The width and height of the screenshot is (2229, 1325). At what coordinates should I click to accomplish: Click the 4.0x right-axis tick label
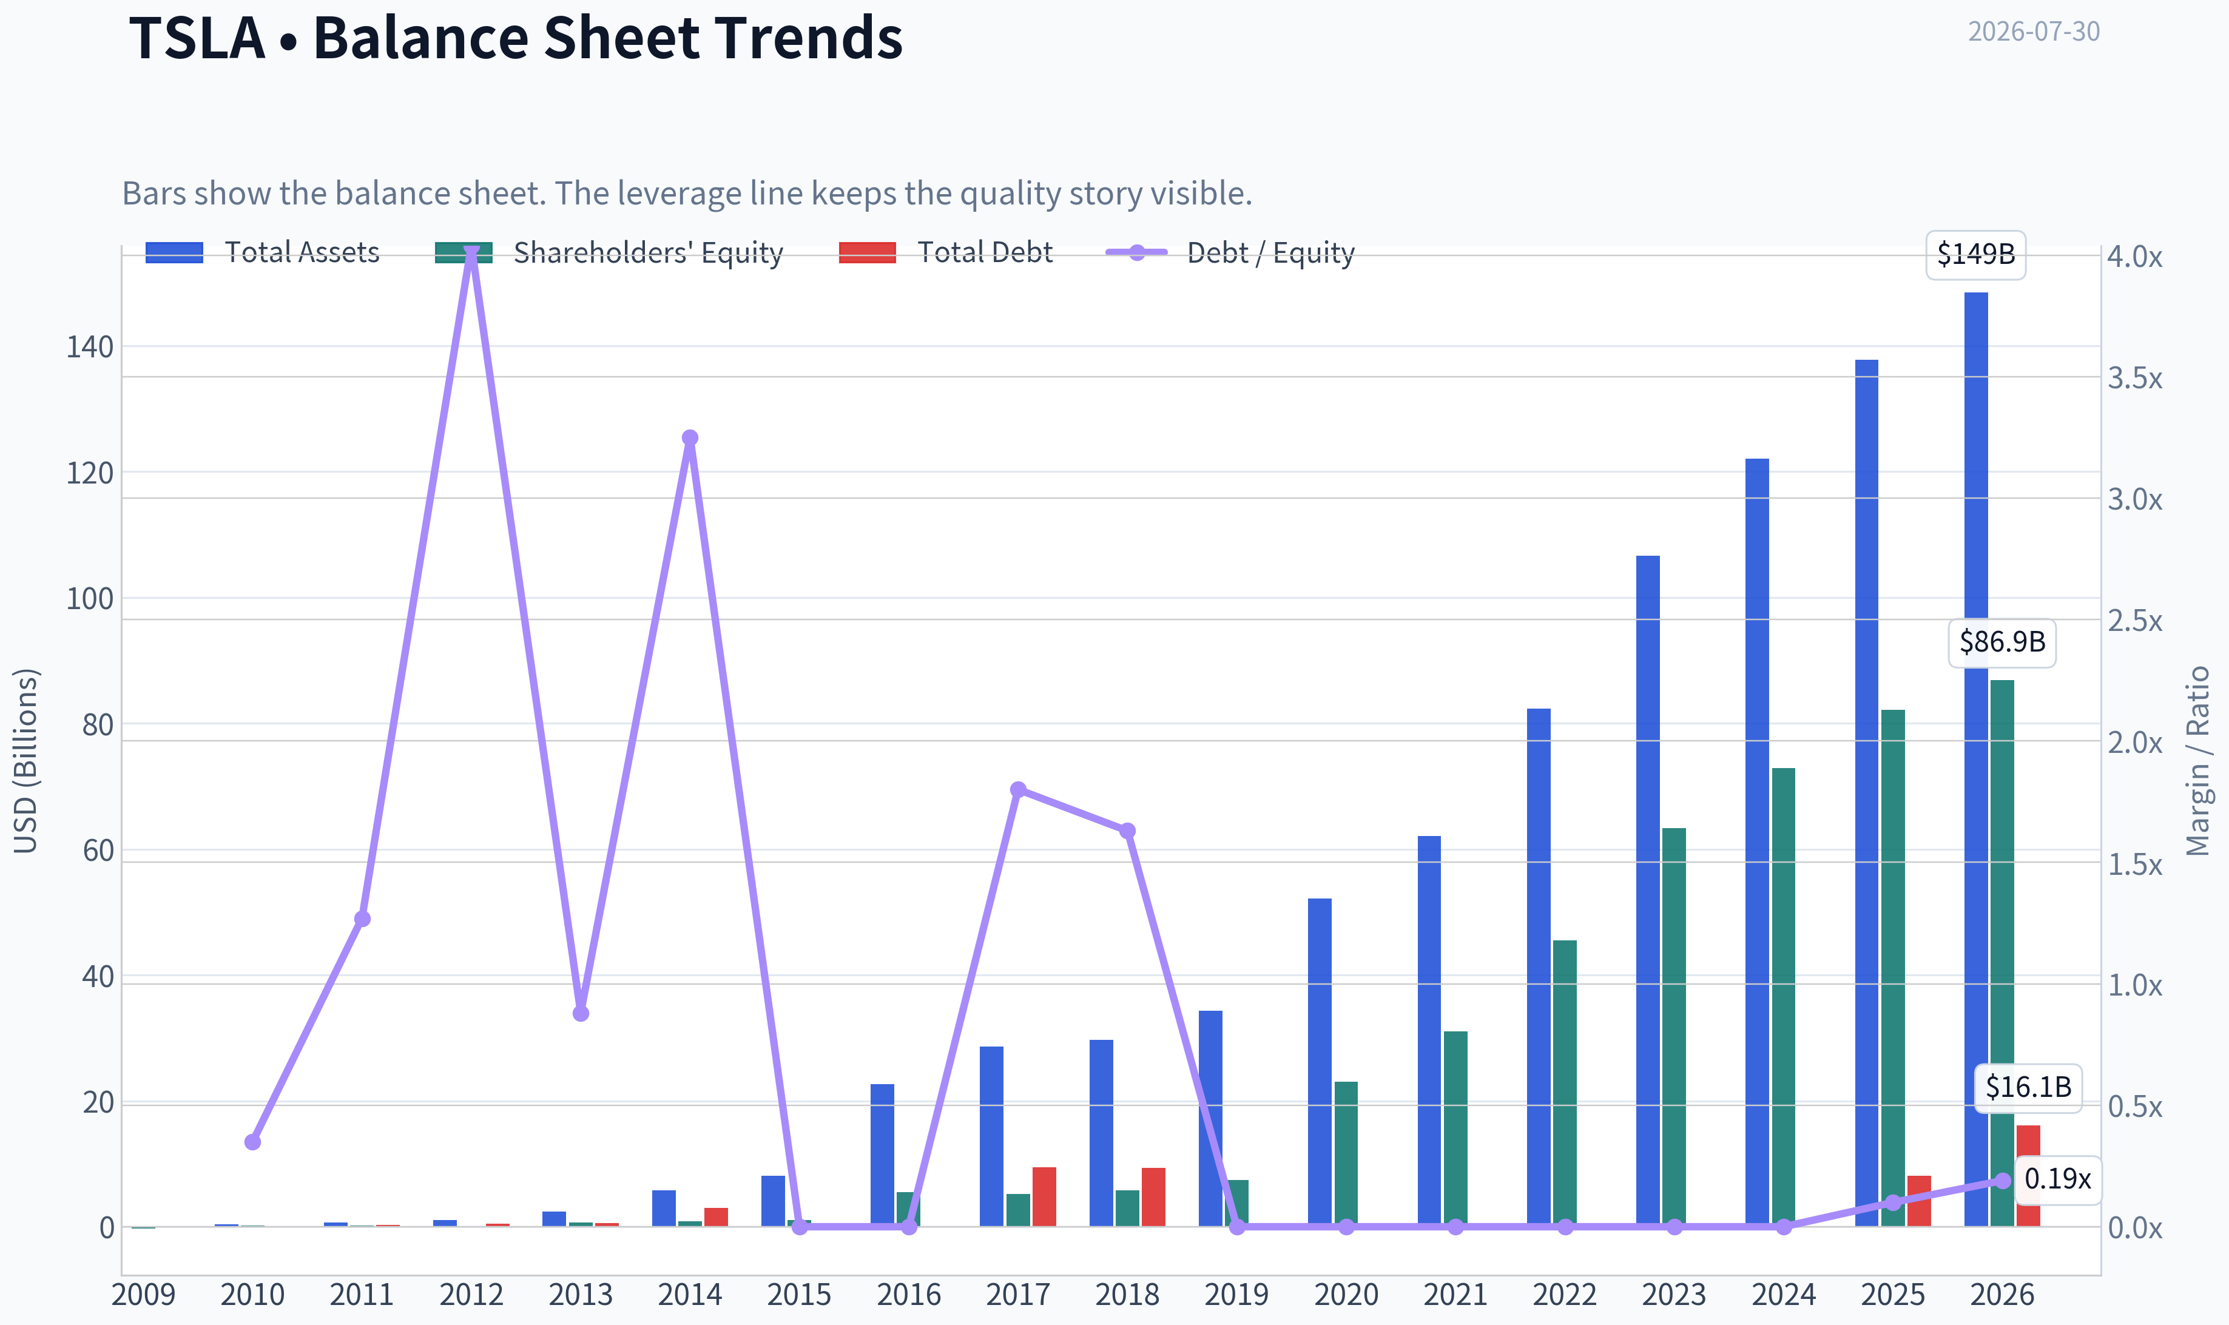tap(2134, 257)
